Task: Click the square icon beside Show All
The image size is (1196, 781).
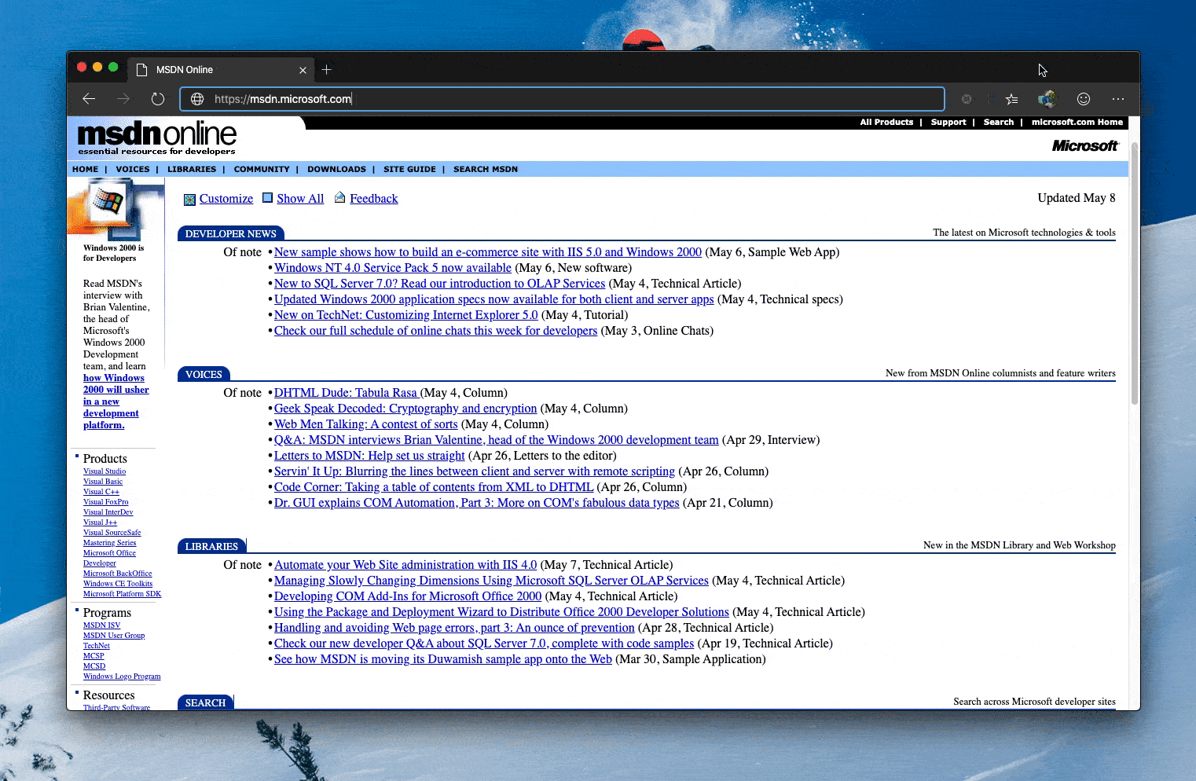Action: pos(267,198)
